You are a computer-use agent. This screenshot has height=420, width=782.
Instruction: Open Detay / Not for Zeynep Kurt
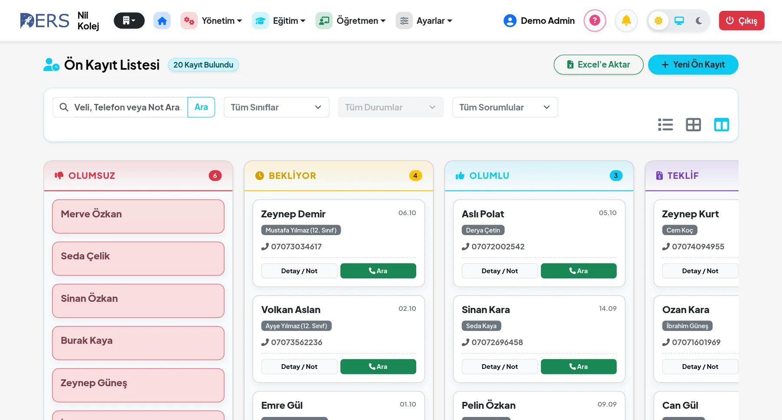(x=700, y=271)
